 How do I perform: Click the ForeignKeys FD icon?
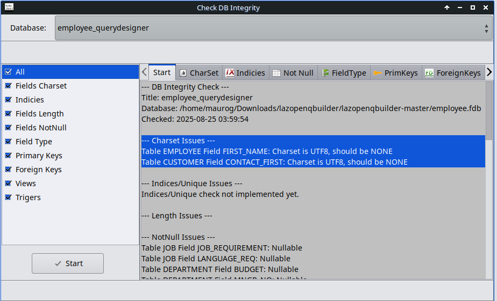coord(429,73)
